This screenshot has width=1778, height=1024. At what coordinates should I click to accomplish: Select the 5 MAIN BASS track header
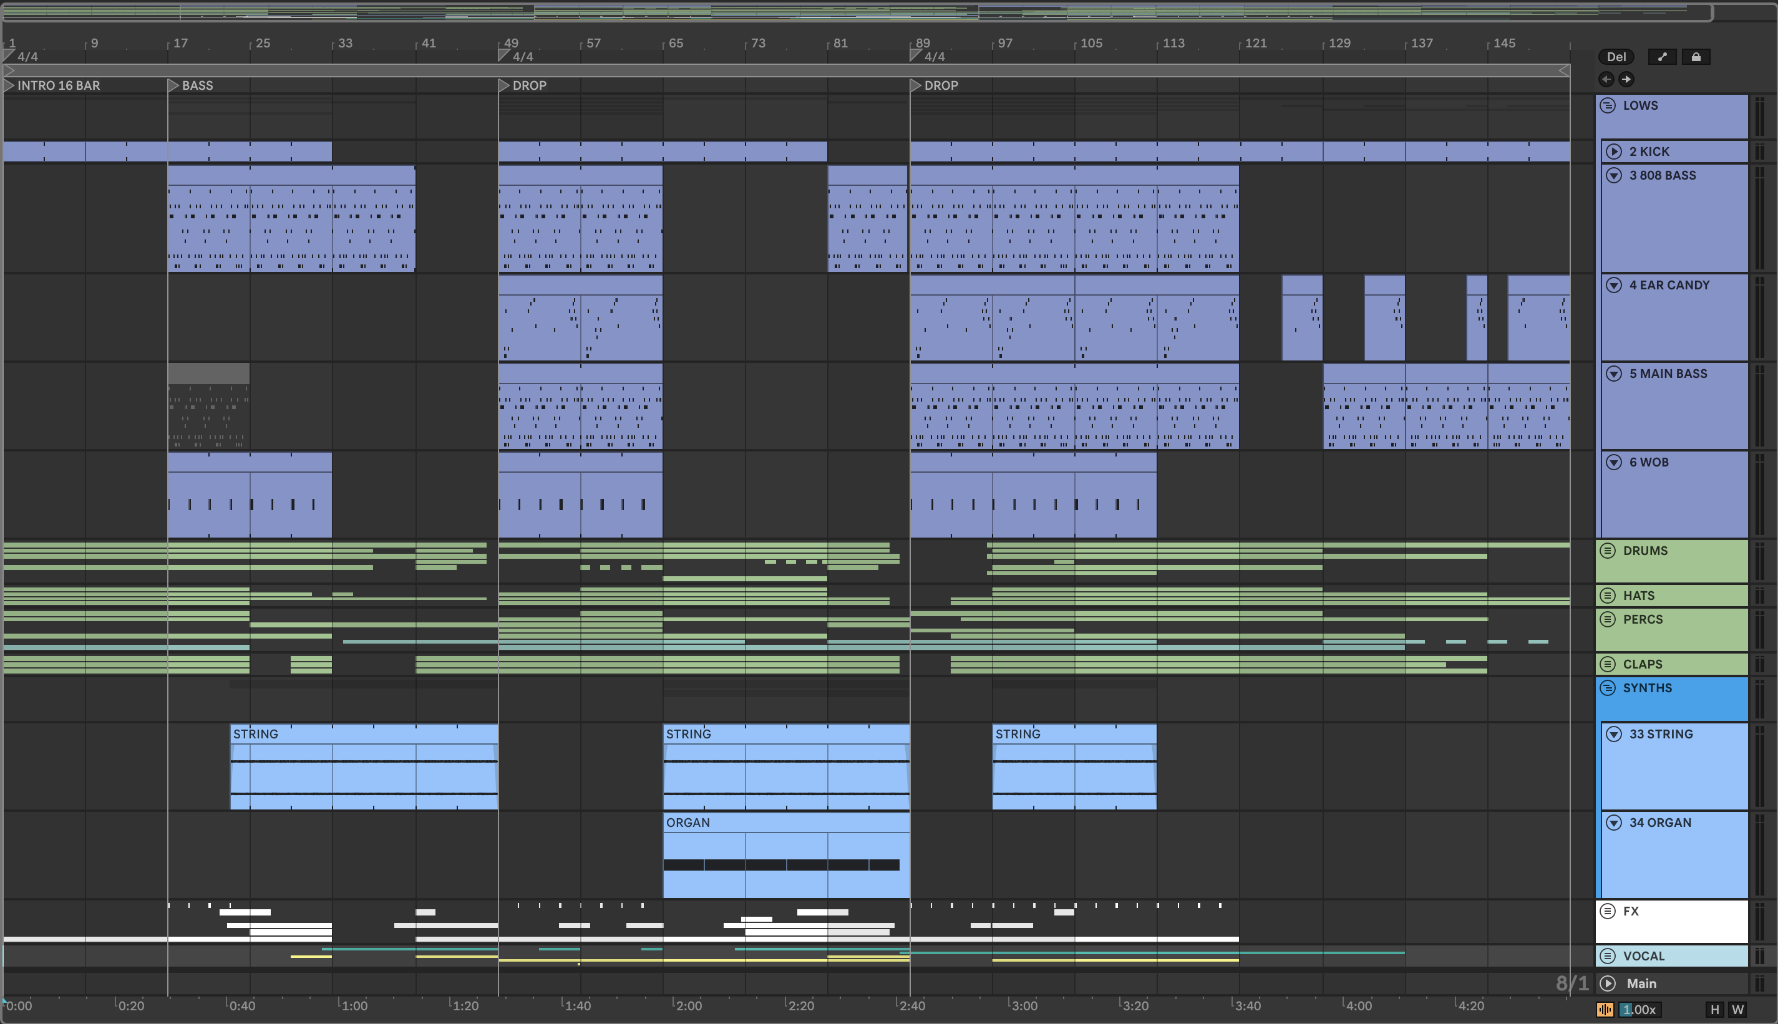(1674, 406)
